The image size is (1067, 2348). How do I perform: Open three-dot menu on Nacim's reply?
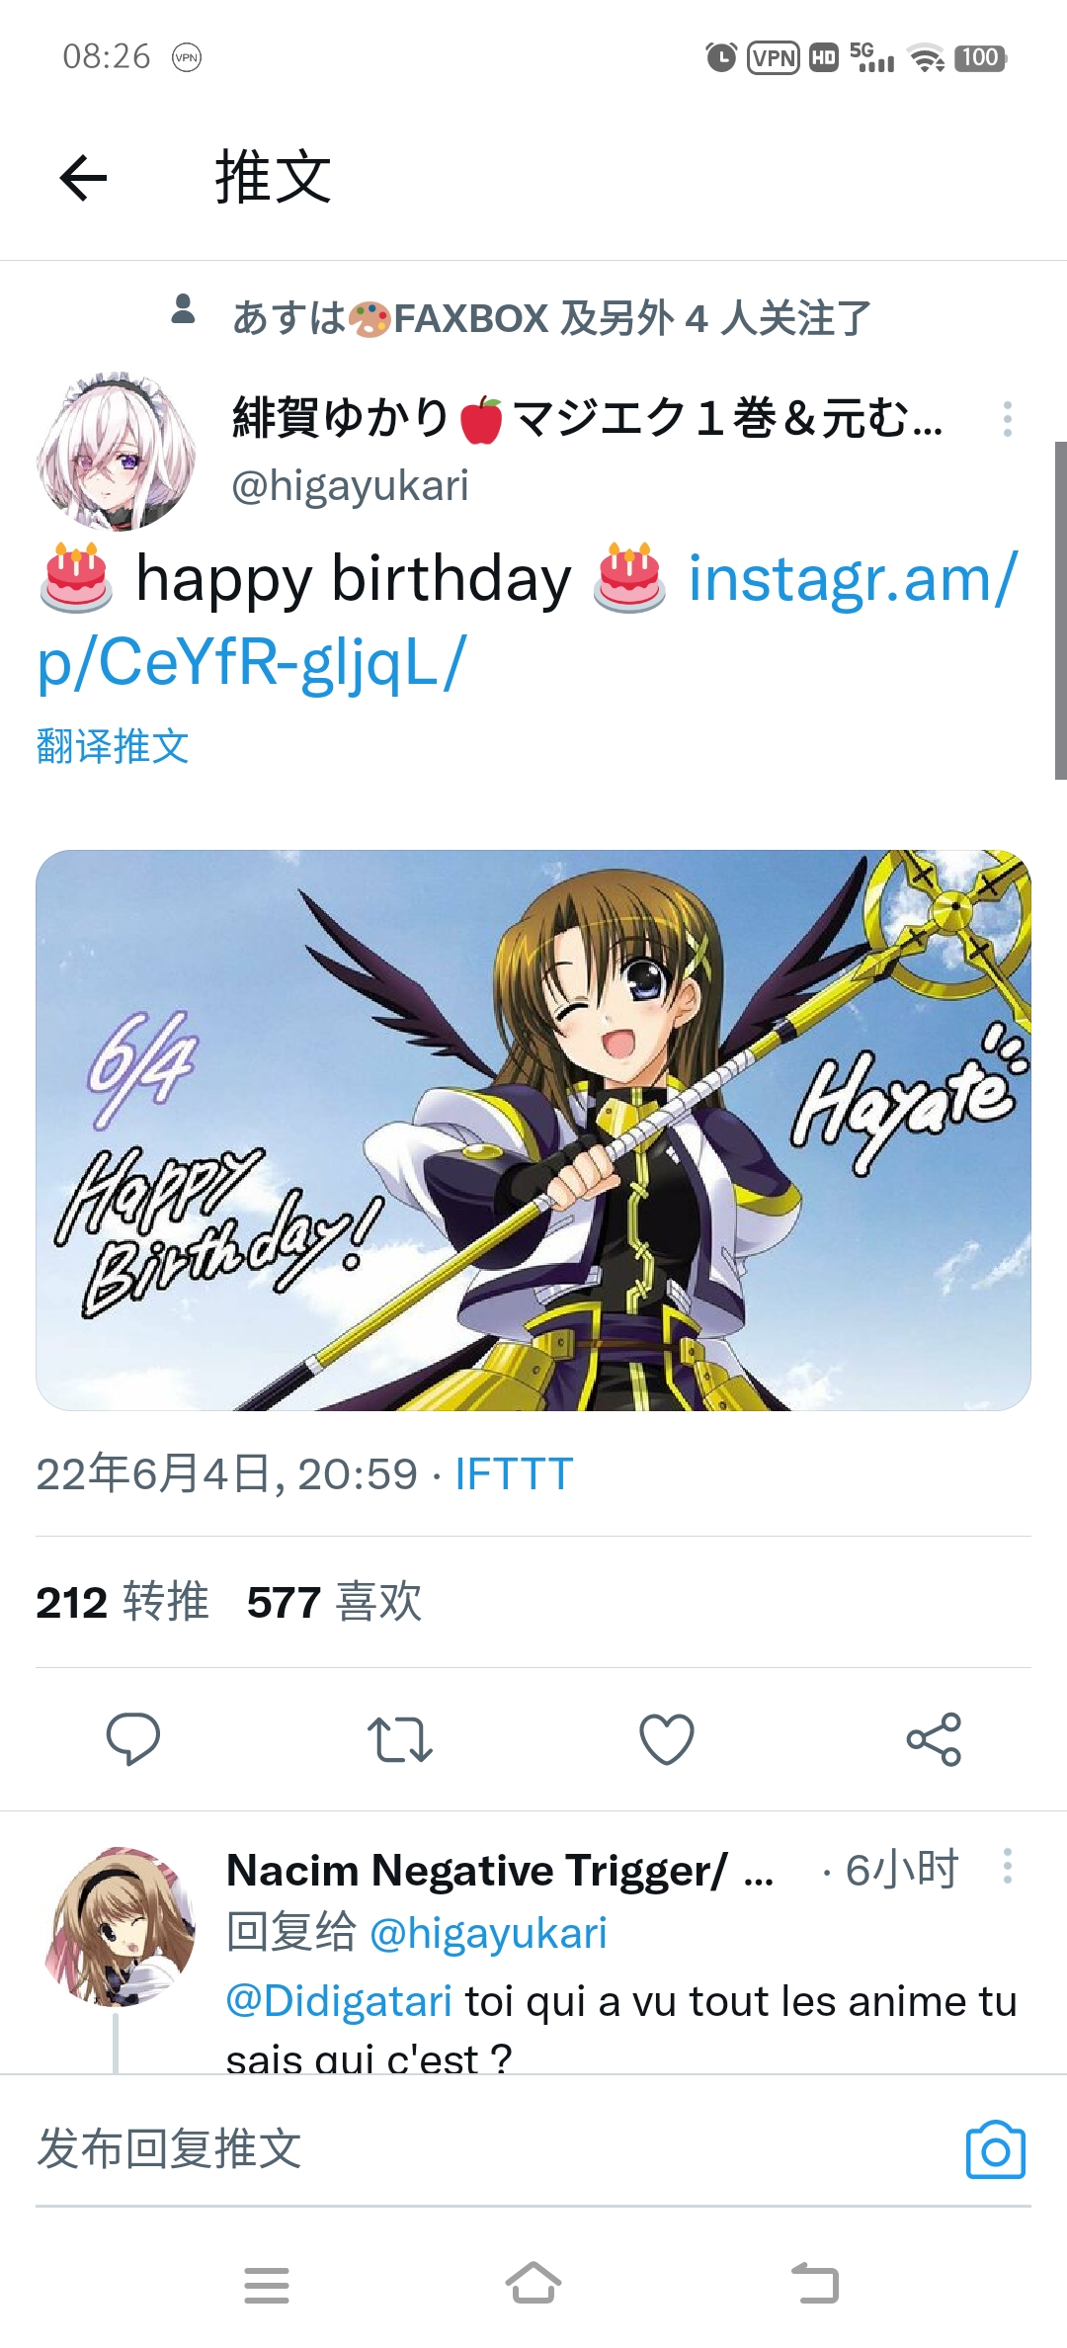(1008, 1866)
